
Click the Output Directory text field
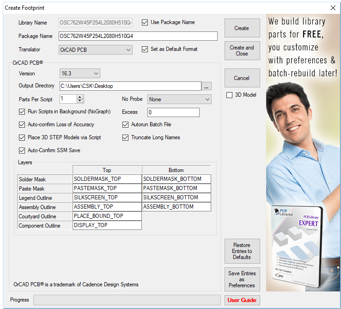pos(130,86)
